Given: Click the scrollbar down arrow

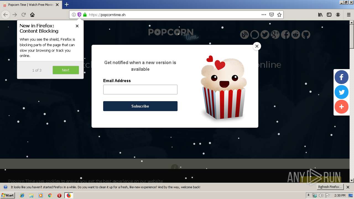Looking at the screenshot, I should tap(352, 180).
